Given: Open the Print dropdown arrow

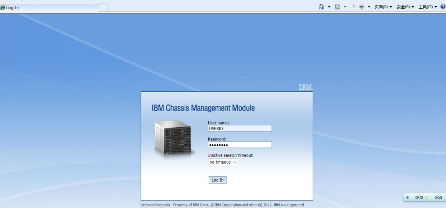Looking at the screenshot, I should (x=369, y=7).
